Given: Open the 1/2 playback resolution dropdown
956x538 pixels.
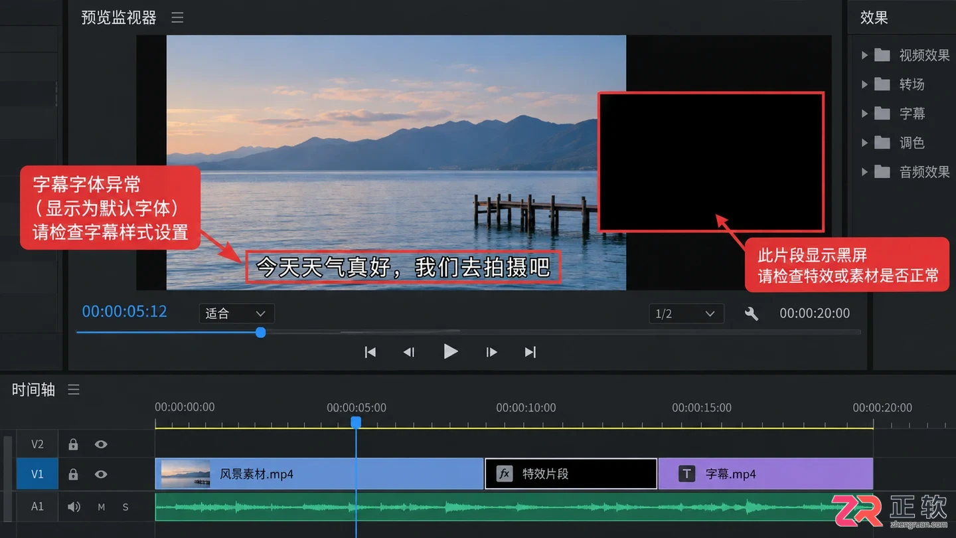Looking at the screenshot, I should [686, 314].
